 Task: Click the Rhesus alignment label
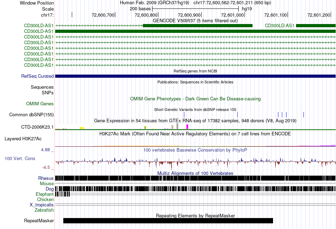(46, 178)
